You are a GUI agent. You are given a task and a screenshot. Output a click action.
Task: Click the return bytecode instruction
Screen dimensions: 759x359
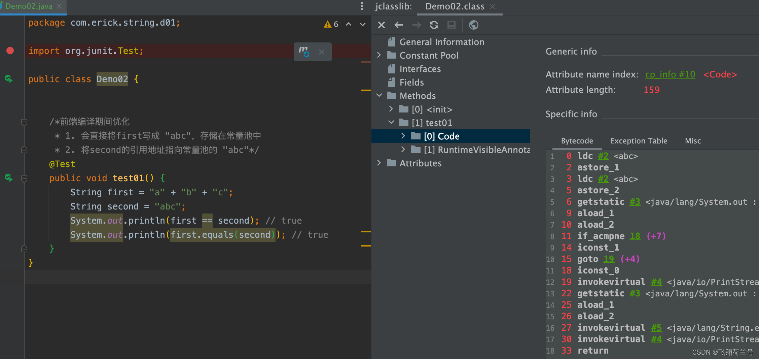click(x=593, y=351)
